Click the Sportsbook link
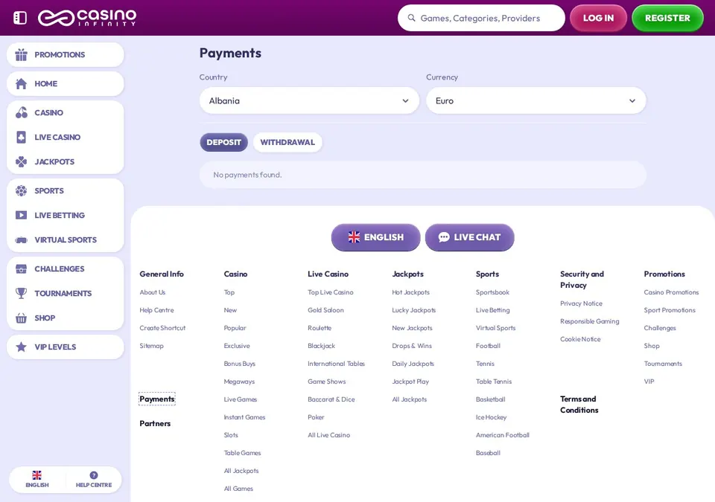Viewport: 715px width, 502px height. point(492,292)
